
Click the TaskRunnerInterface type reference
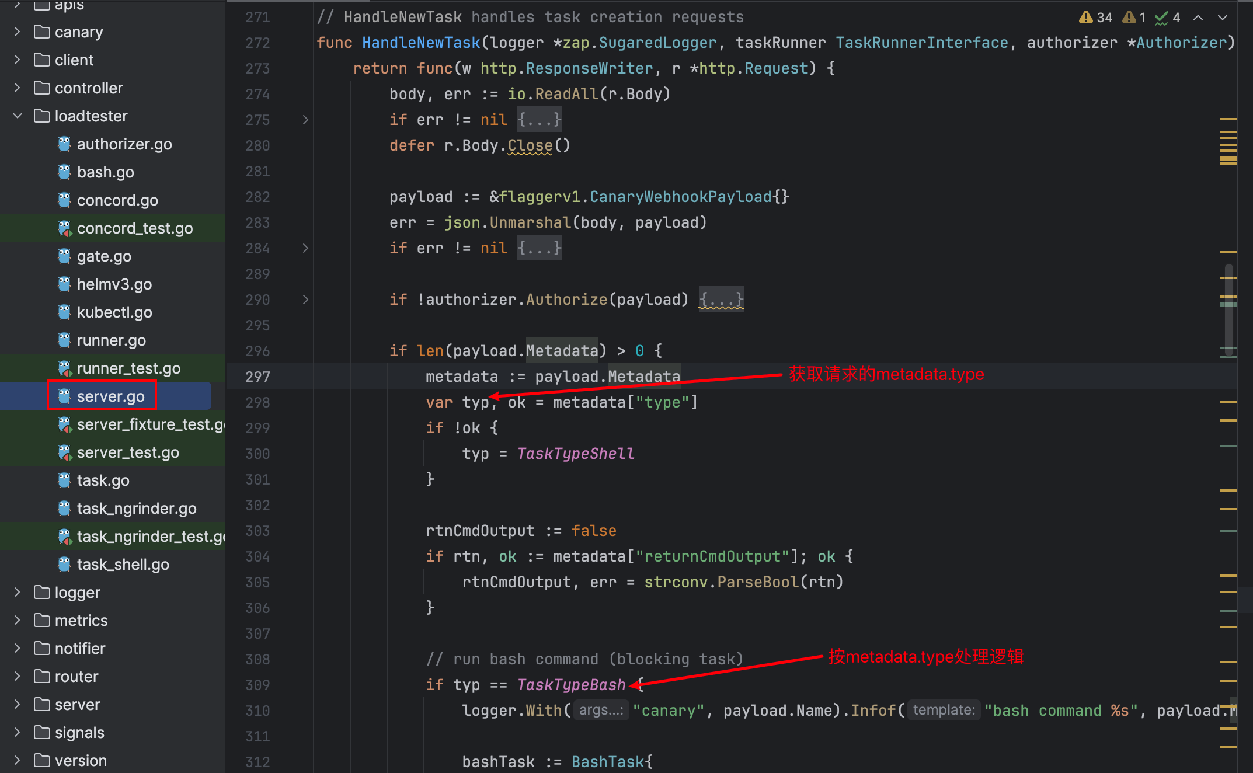921,43
